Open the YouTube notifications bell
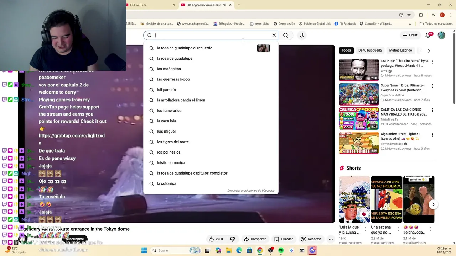 (x=428, y=35)
